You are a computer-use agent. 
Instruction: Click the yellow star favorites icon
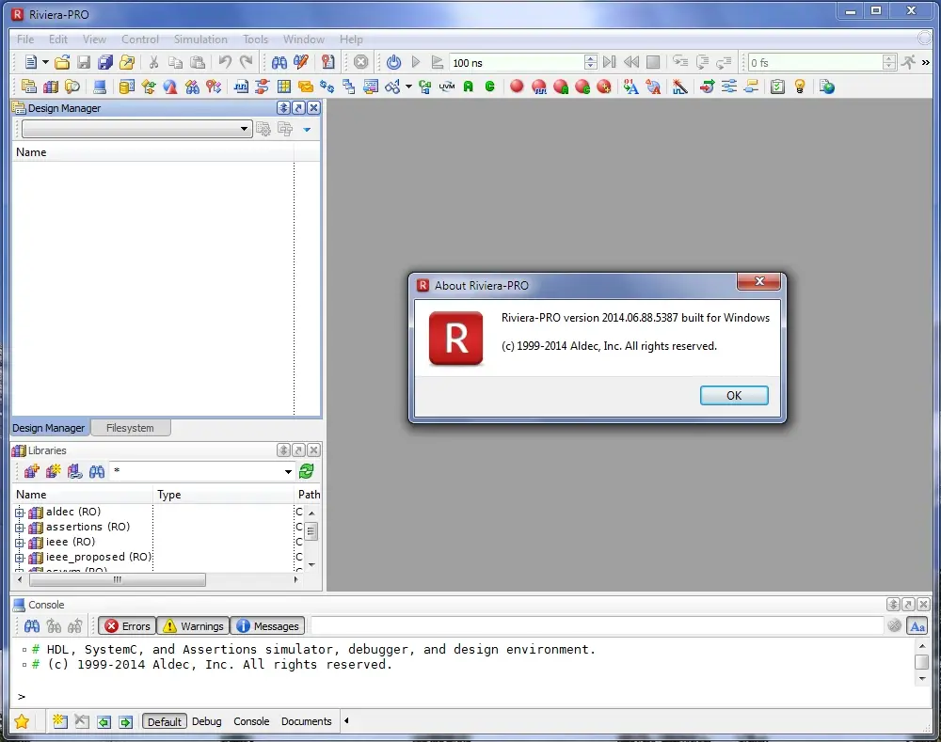click(x=22, y=721)
